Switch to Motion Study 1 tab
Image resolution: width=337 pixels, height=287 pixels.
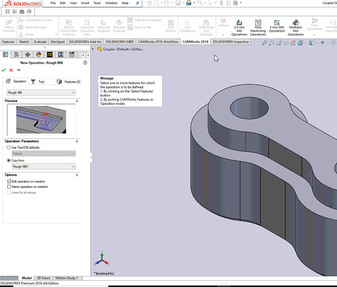[x=67, y=278]
